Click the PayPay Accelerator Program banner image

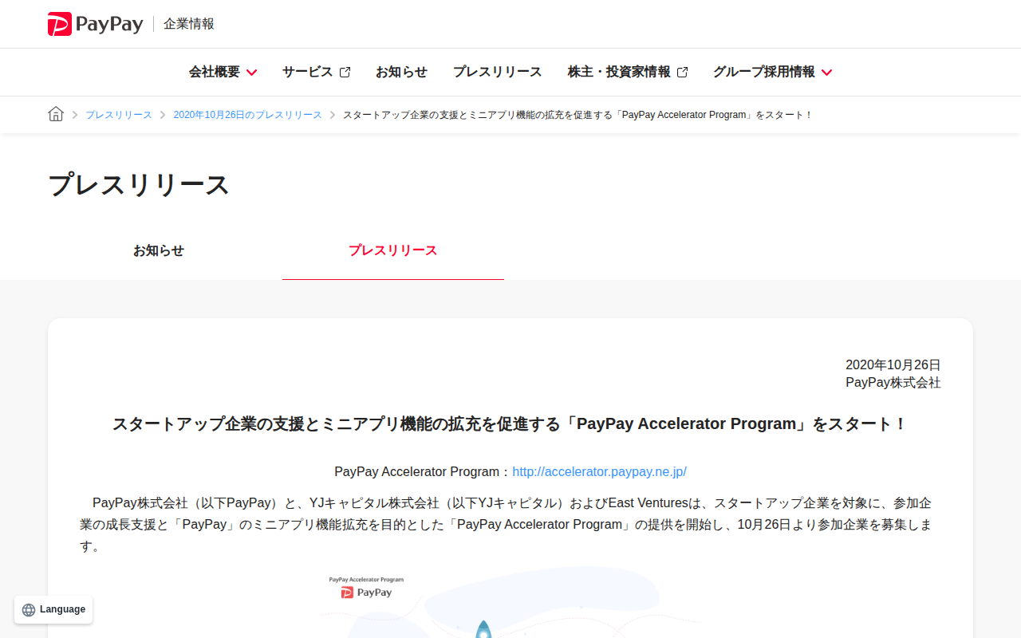[x=510, y=602]
